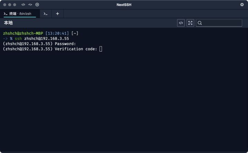
Task: Select the second, unlabeled terminal tab
Action: (45, 14)
